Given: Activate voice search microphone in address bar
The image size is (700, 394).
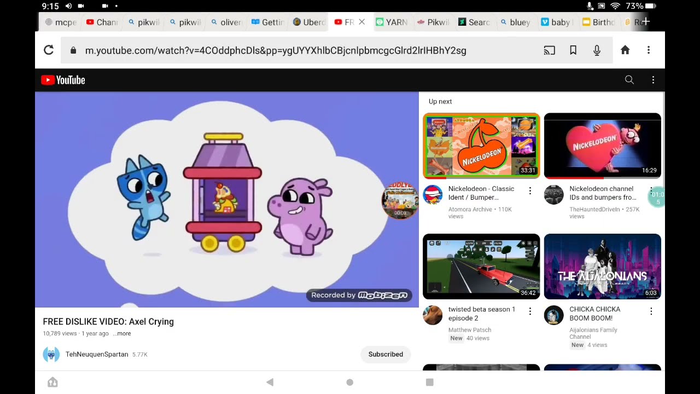Looking at the screenshot, I should [597, 50].
